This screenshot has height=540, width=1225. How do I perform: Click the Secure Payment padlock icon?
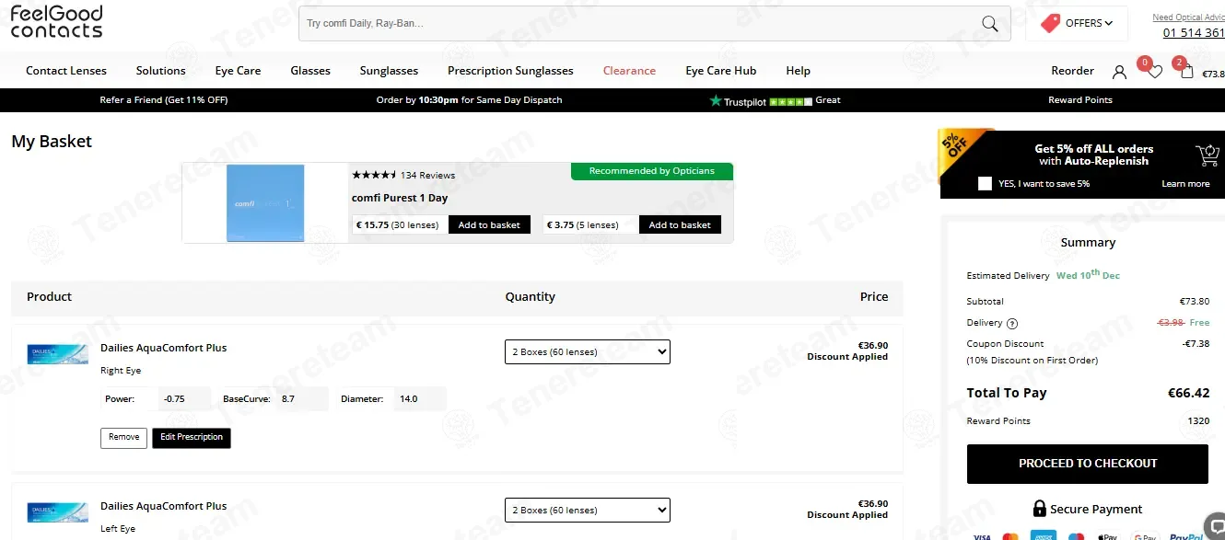pos(1039,509)
